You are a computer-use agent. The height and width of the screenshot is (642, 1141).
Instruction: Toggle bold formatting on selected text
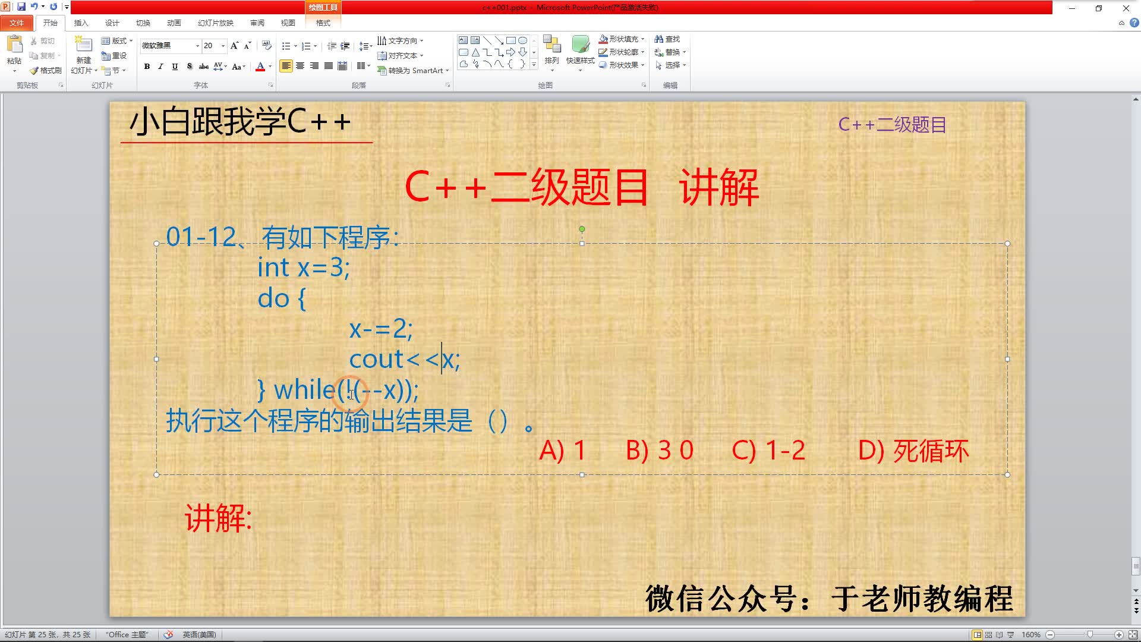coord(146,67)
